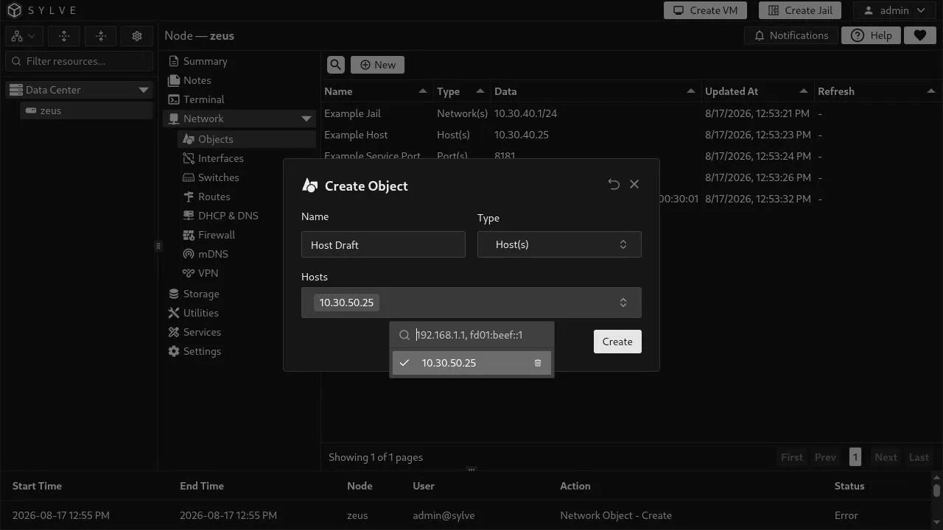
Task: Click the tree view icon in left toolbar
Action: click(24, 36)
